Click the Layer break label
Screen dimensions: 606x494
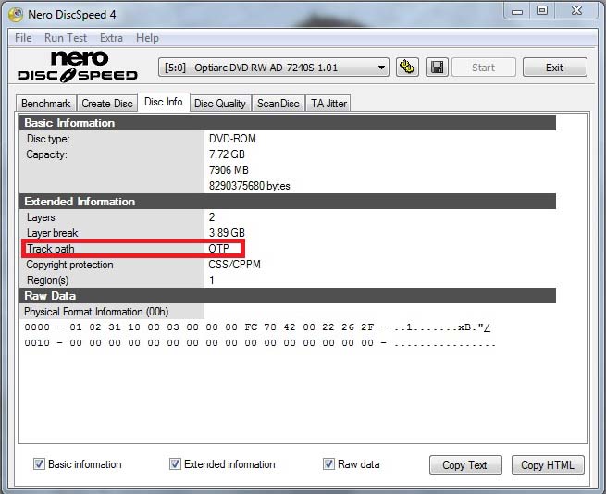(52, 233)
